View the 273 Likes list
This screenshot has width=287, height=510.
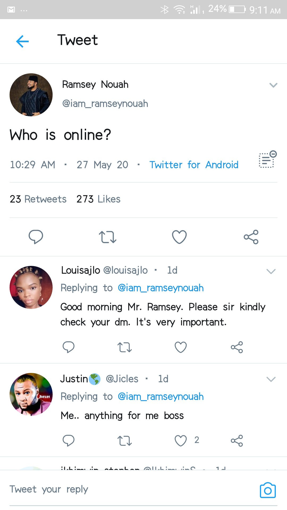(98, 199)
